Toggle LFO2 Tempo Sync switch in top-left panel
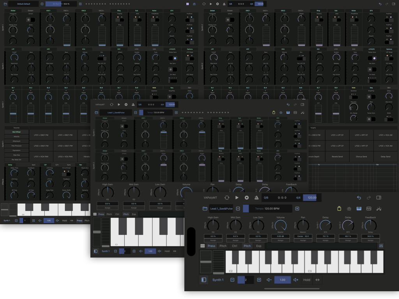399x299 pixels. [173, 58]
